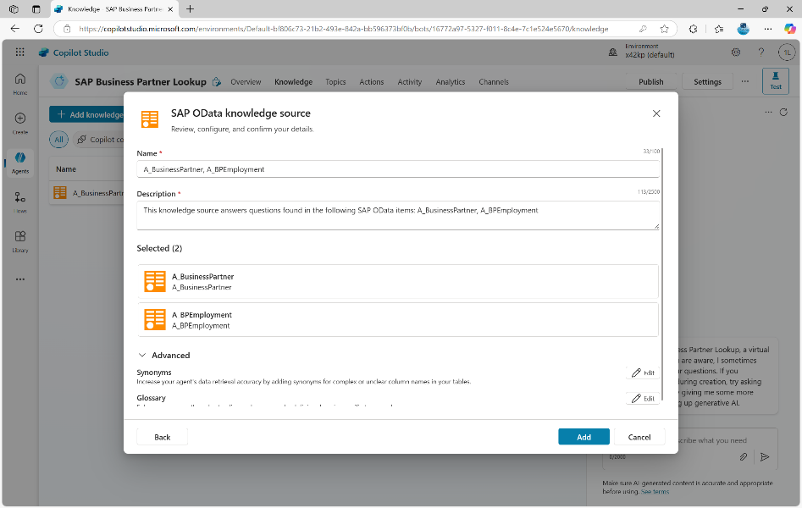The height and width of the screenshot is (508, 802).
Task: Open test panel more options ellipsis
Action: [x=768, y=112]
